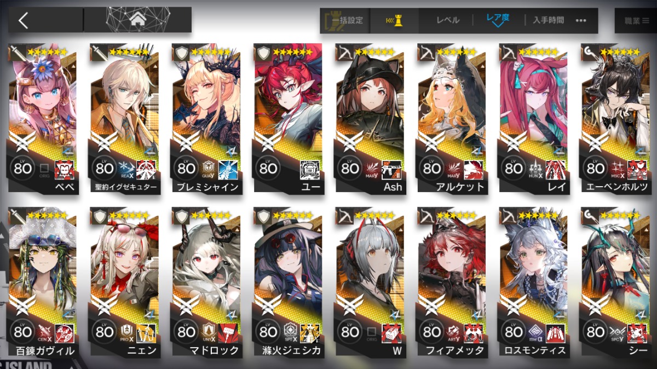
Task: Sort operators by 入手時間
Action: click(x=548, y=20)
